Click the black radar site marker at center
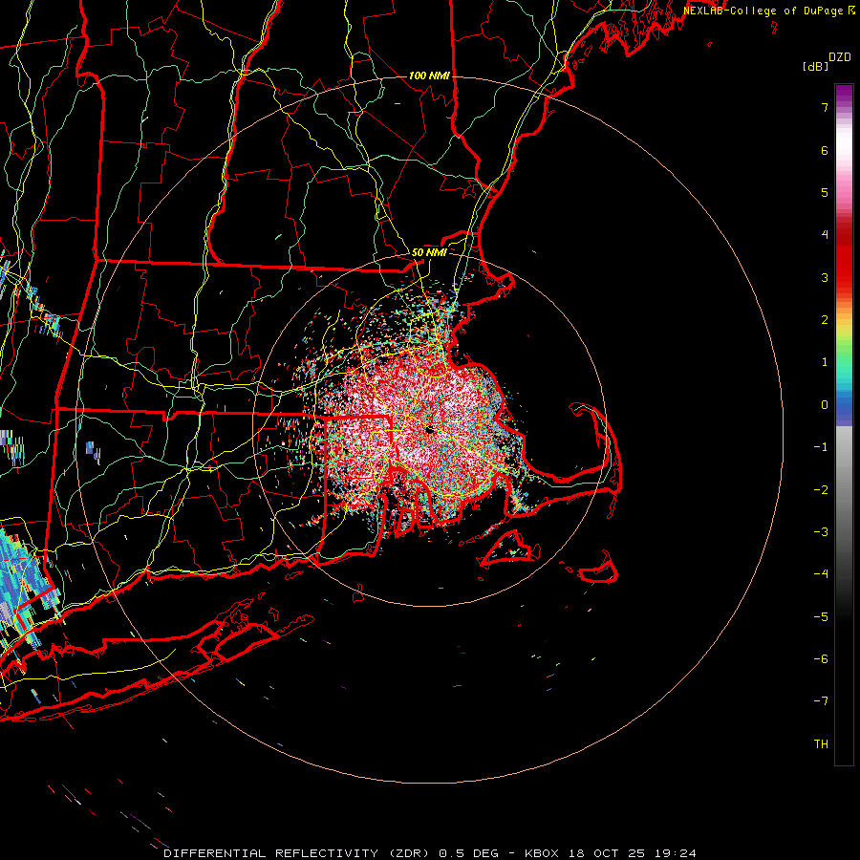 click(x=430, y=429)
